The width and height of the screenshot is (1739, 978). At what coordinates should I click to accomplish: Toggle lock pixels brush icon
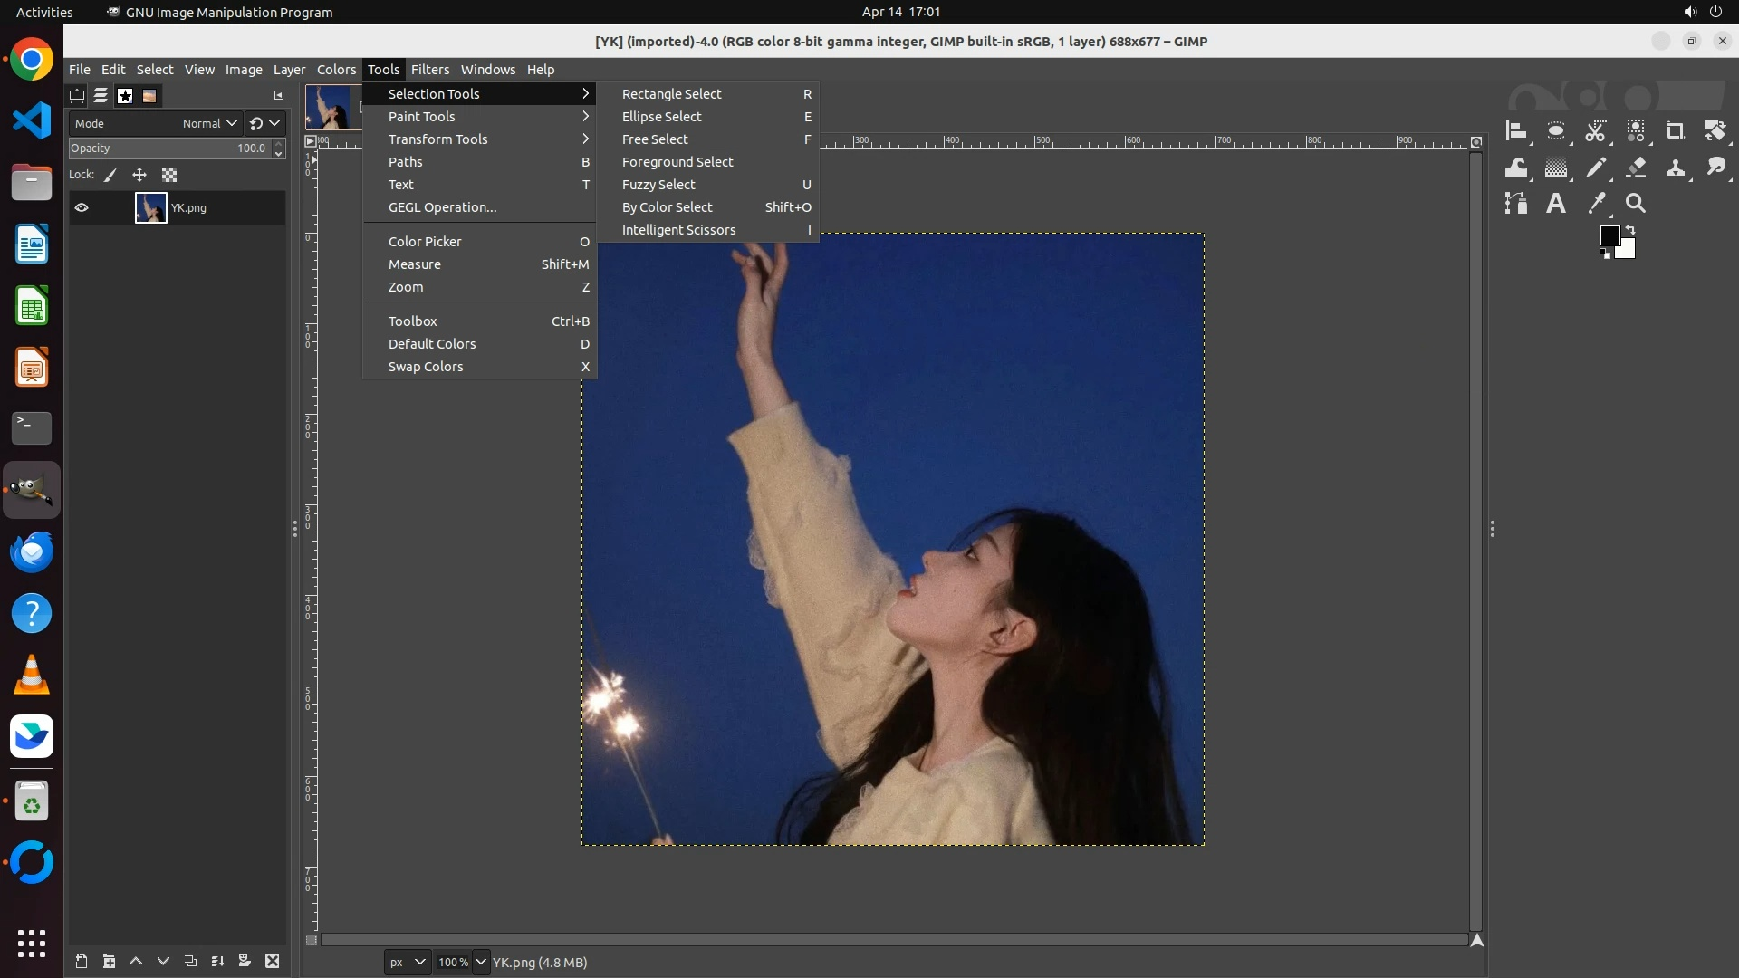[x=110, y=175]
